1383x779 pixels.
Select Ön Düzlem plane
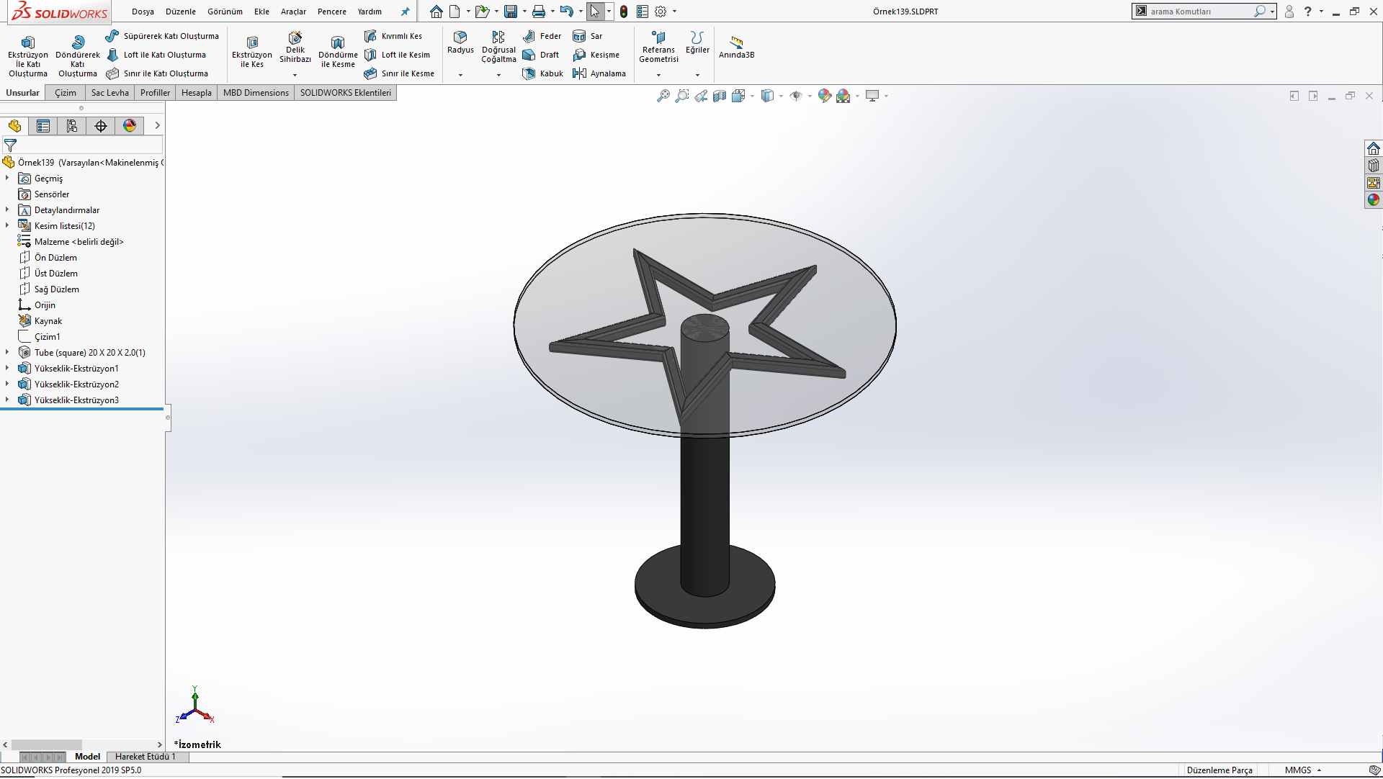point(48,258)
